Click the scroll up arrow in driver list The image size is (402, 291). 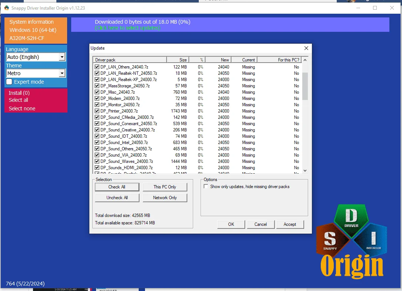point(305,60)
